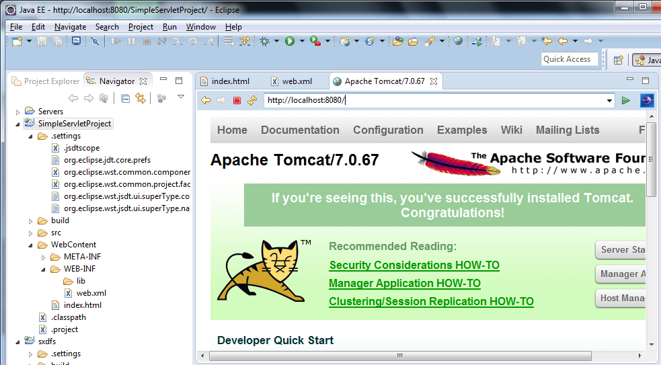Click the Run External Tools icon

click(x=315, y=41)
